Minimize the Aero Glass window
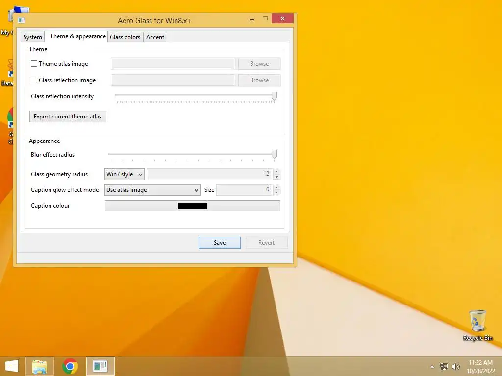 tap(252, 19)
